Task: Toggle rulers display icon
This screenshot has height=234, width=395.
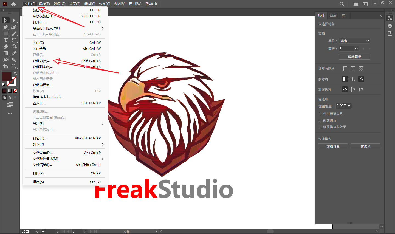Action: coord(345,69)
